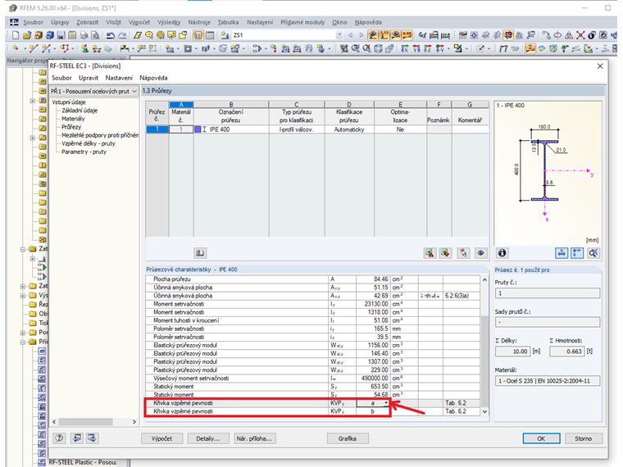623x467 pixels.
Task: Select Vzpěrné délky - pruty in tree
Action: pyautogui.click(x=89, y=143)
